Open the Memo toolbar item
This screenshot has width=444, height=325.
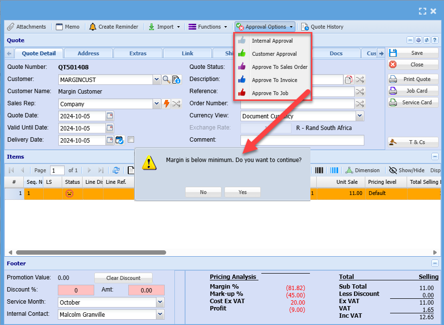68,27
